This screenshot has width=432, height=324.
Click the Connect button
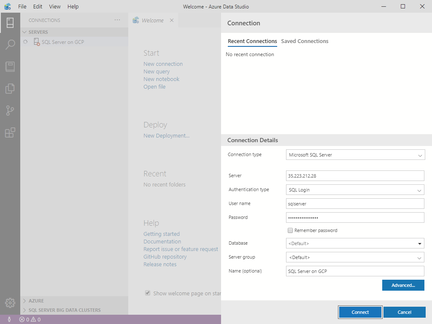pyautogui.click(x=360, y=312)
